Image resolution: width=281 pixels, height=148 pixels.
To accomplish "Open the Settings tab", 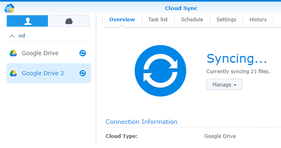I will click(226, 19).
